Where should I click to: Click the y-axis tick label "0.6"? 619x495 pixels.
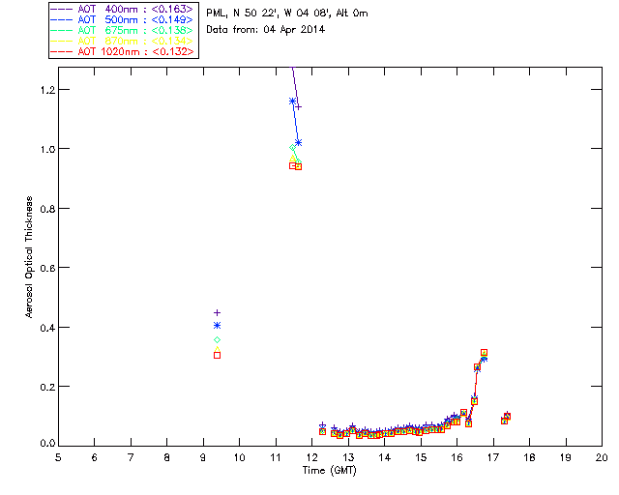[x=47, y=268]
